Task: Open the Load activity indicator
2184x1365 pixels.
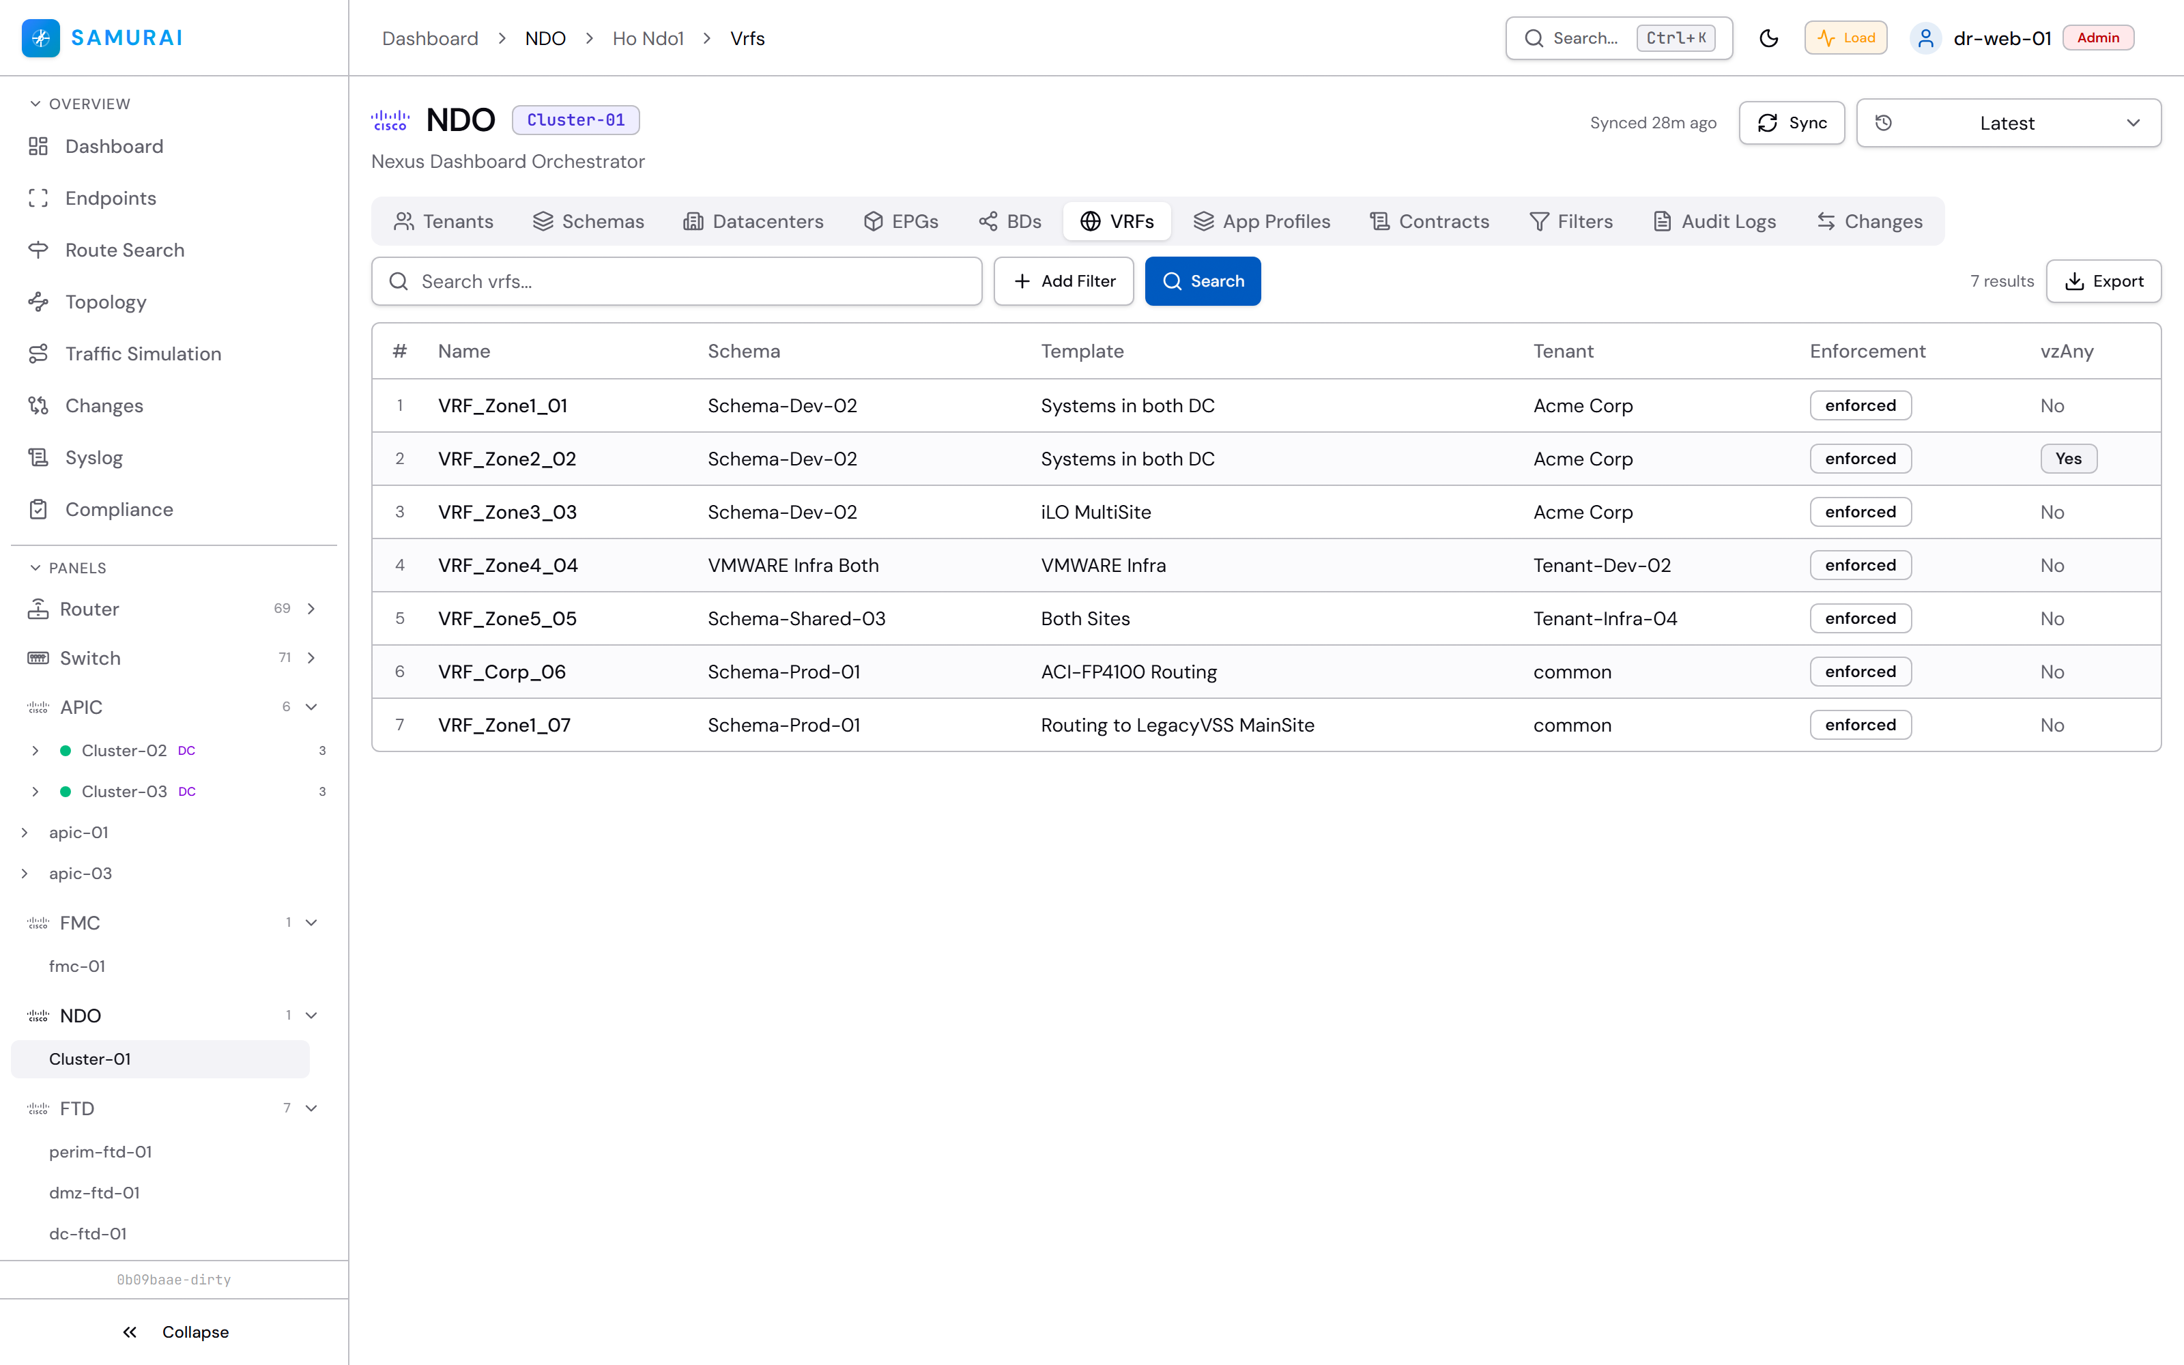Action: pos(1845,38)
